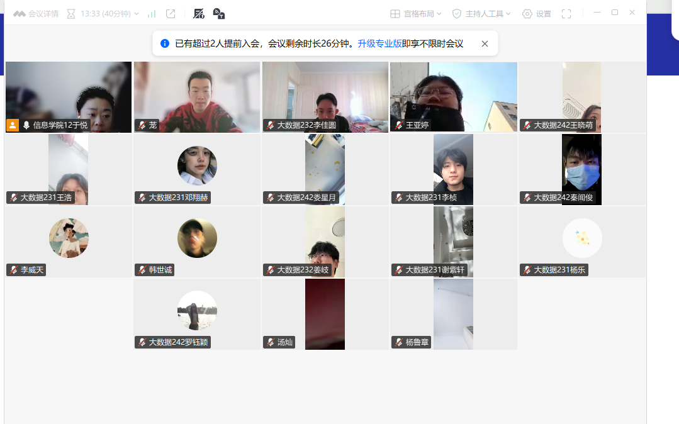Open 设置 settings with gear icon
Image resolution: width=679 pixels, height=424 pixels.
pos(536,14)
